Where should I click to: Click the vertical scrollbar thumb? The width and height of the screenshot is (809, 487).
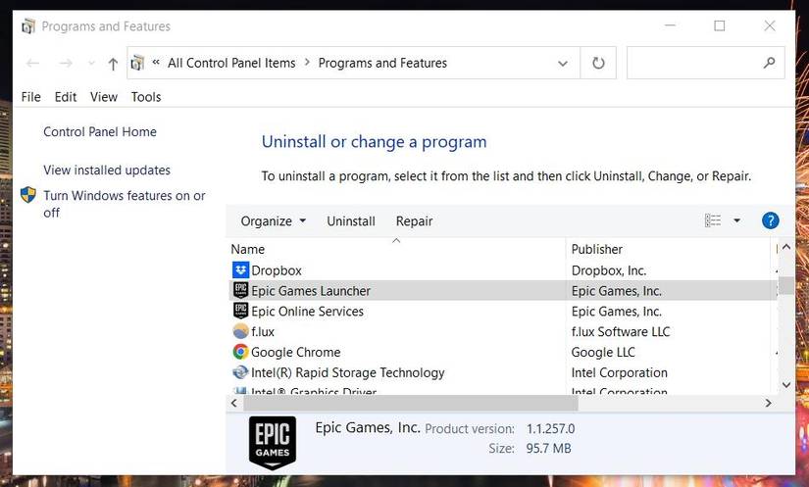786,285
